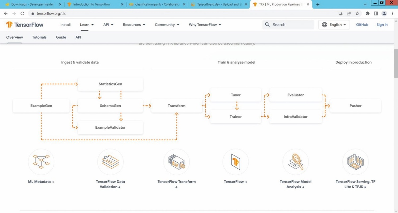Open the TensorFlow Serving circle icon
Screen dimensions: 398x213
[x=356, y=162]
